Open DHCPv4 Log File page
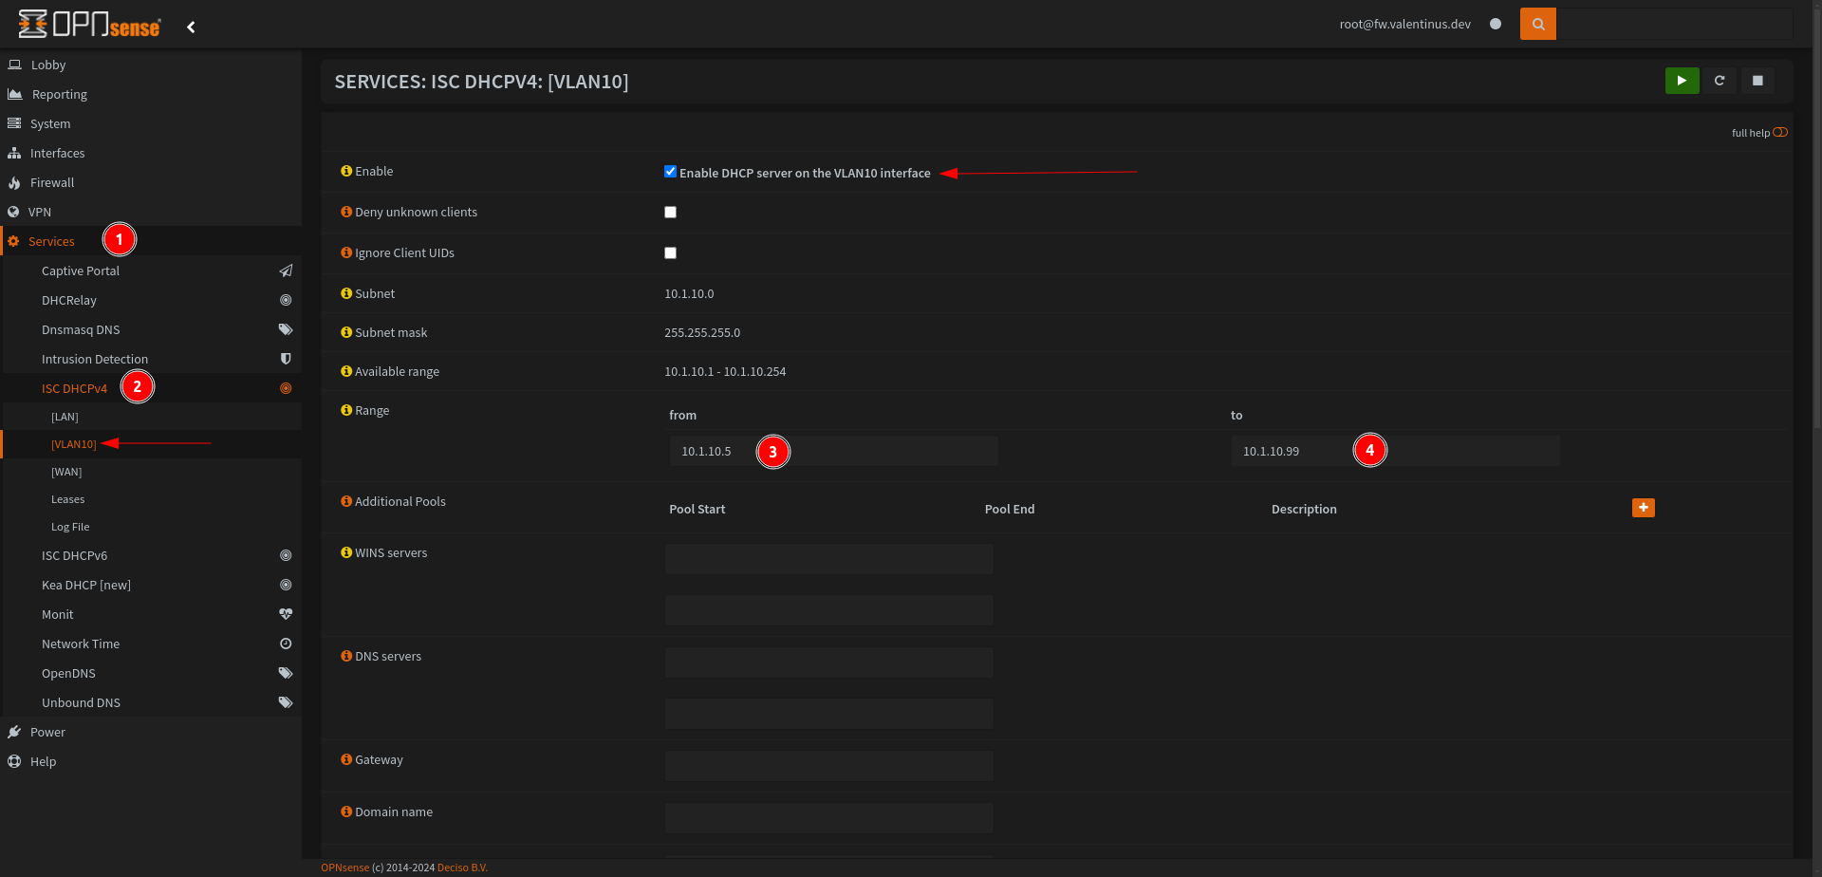Viewport: 1822px width, 877px height. pos(153,527)
